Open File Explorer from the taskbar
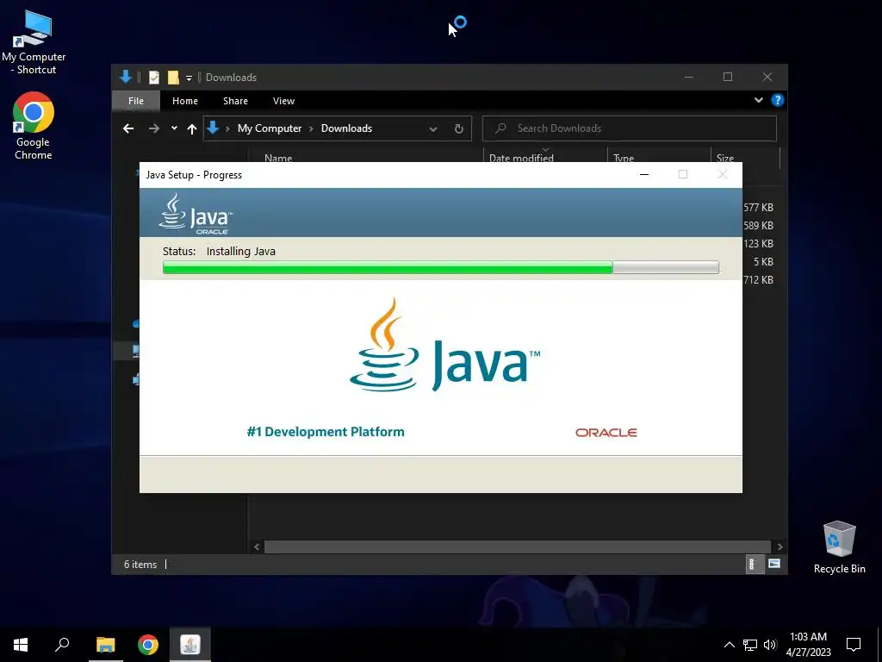 pyautogui.click(x=105, y=645)
